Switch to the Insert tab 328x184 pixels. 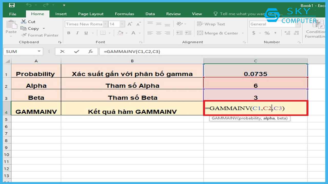61,14
